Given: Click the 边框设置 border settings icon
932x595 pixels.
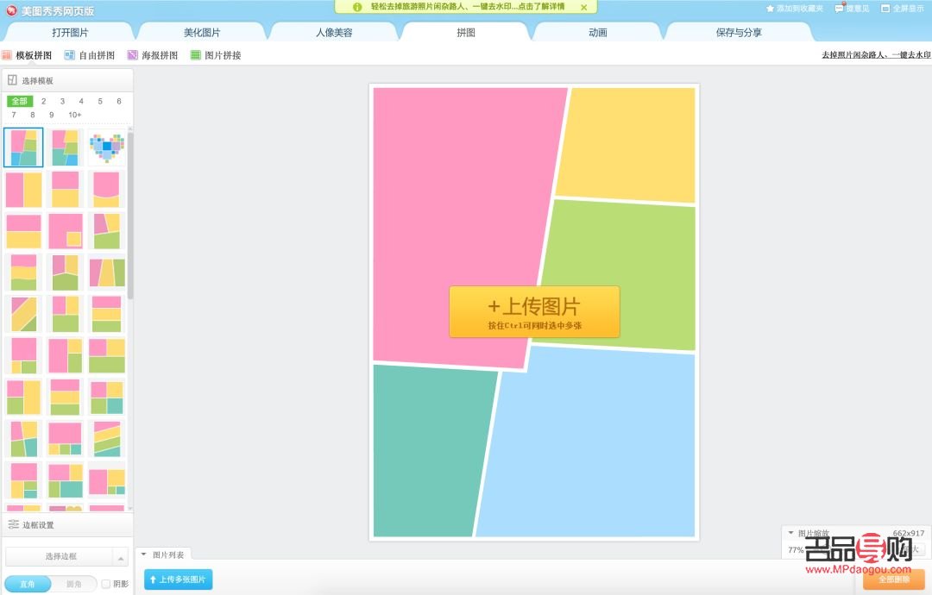Looking at the screenshot, I should pos(12,523).
